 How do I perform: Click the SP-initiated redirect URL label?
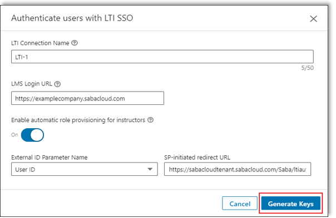(197, 158)
